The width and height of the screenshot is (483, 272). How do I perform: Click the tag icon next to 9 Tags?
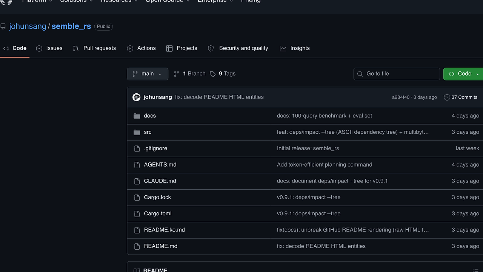(x=213, y=74)
